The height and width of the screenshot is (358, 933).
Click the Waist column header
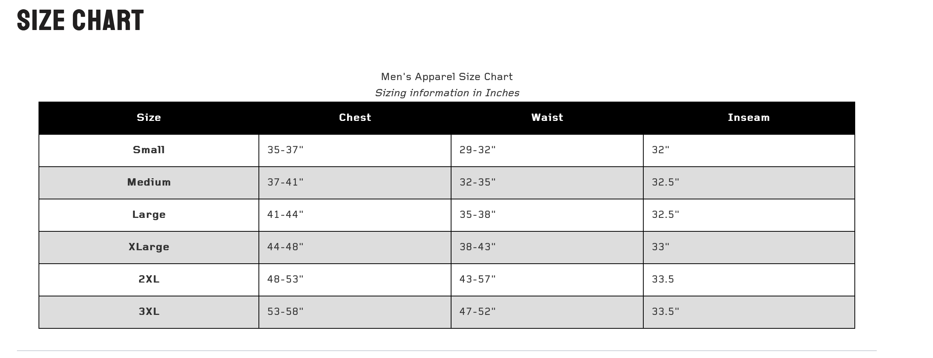547,117
